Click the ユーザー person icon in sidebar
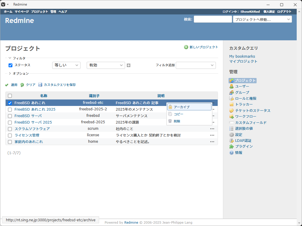The image size is (302, 226). (x=231, y=87)
